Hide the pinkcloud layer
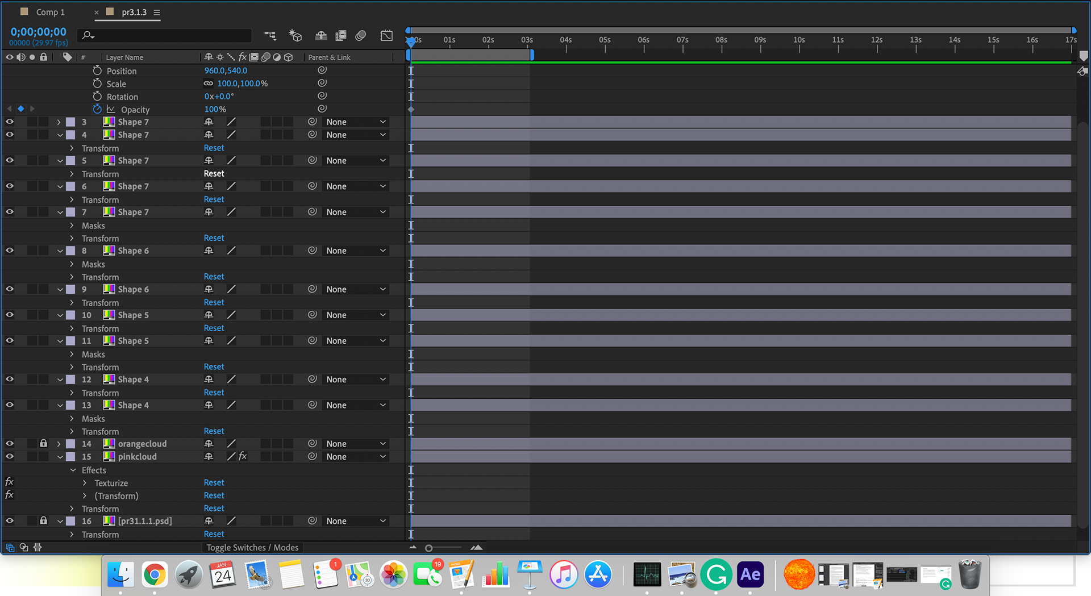The height and width of the screenshot is (596, 1091). tap(10, 456)
